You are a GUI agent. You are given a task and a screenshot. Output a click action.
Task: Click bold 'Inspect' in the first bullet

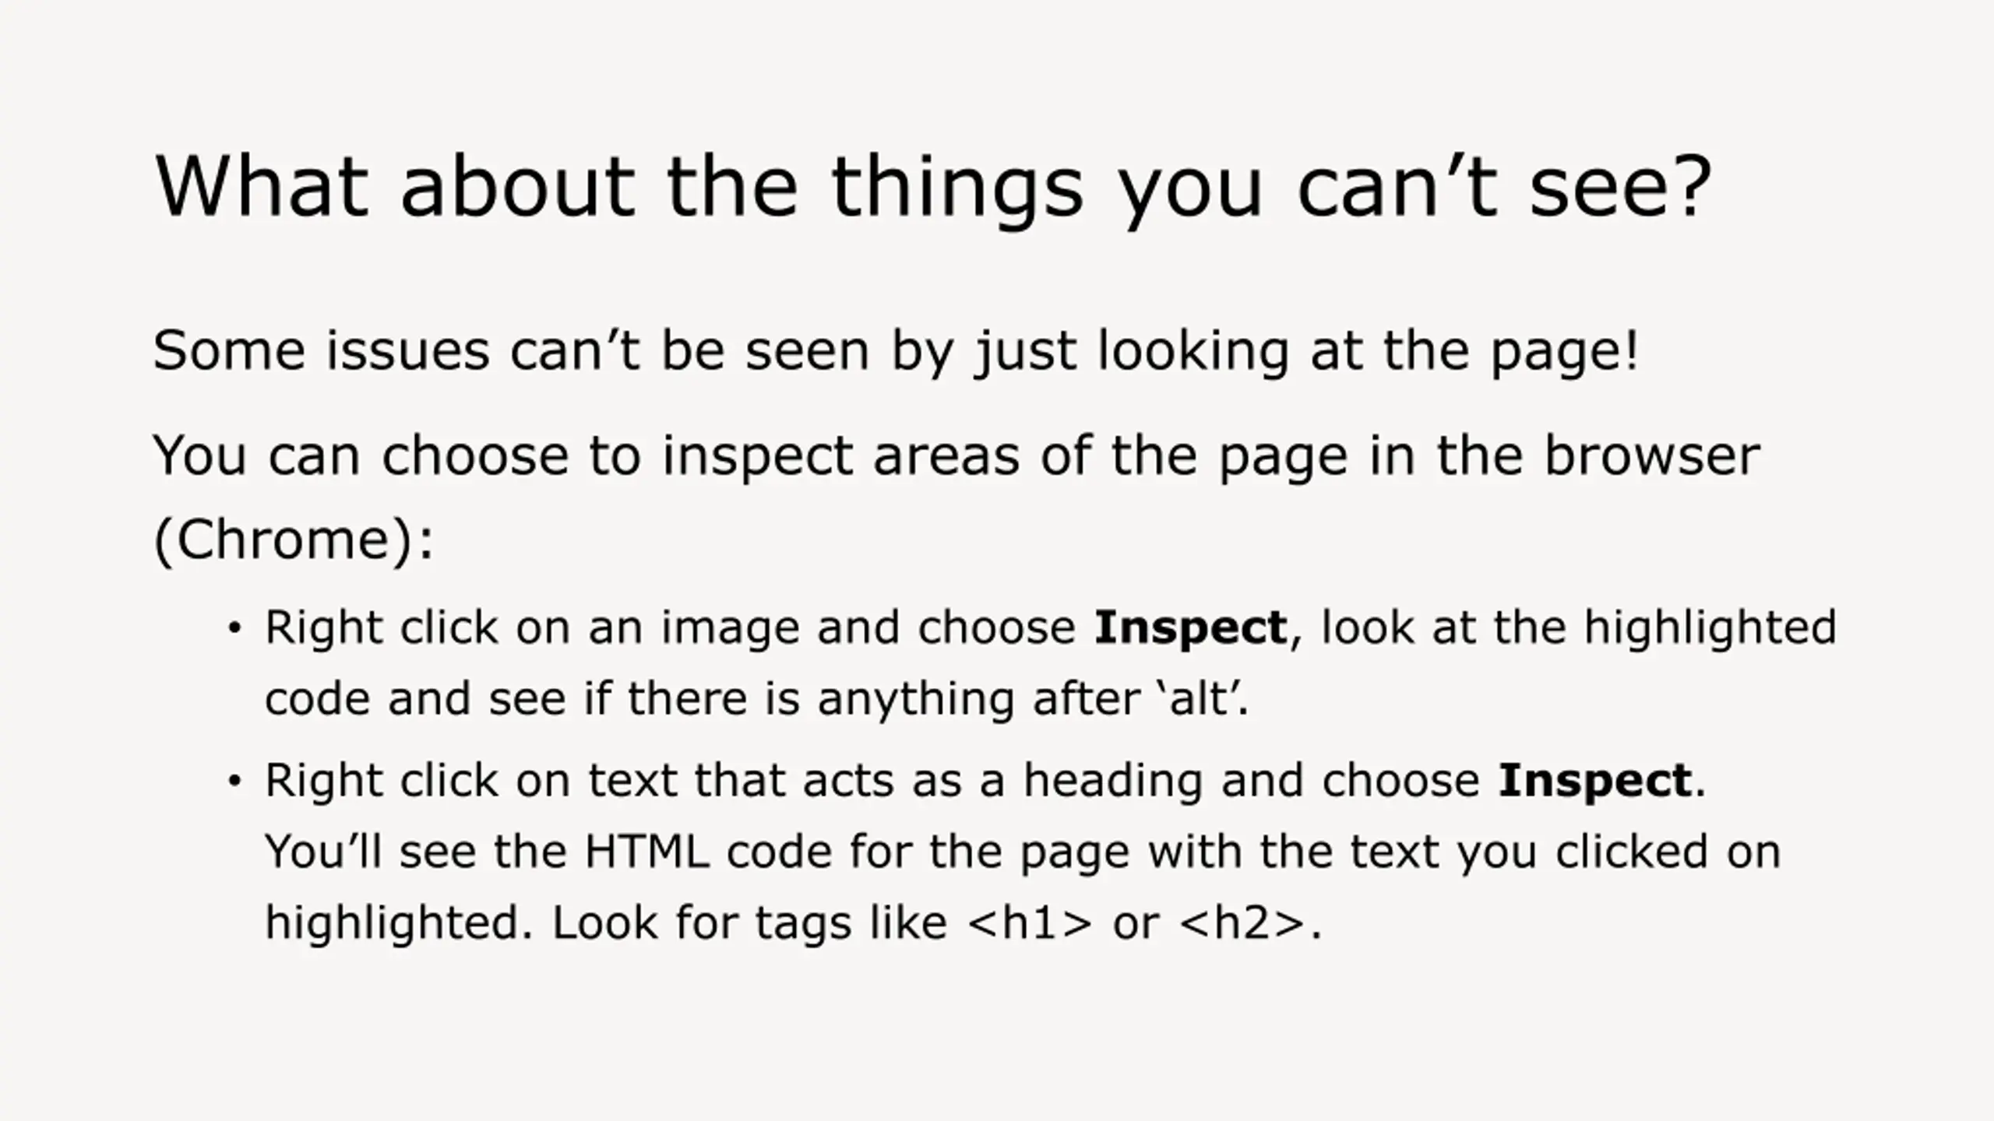coord(1190,628)
